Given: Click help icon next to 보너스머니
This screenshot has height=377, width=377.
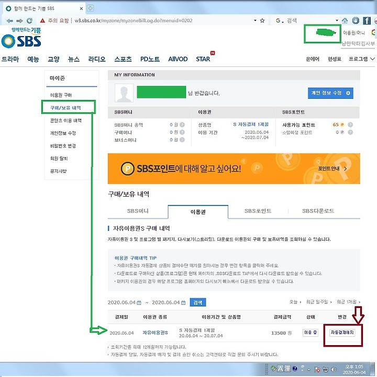Looking at the screenshot, I should [x=182, y=140].
